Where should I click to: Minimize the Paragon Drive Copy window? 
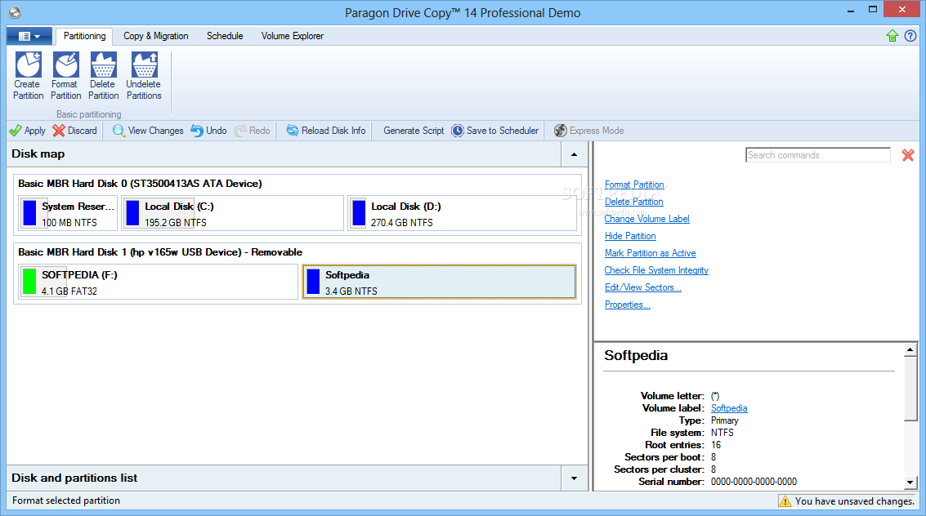pyautogui.click(x=851, y=10)
